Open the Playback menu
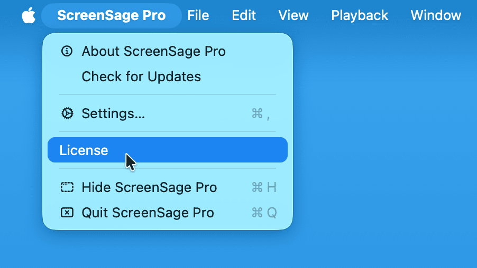Image resolution: width=477 pixels, height=268 pixels. [360, 15]
